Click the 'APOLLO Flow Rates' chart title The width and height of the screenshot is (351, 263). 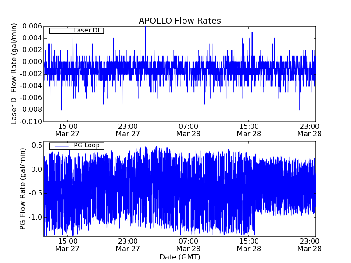[179, 21]
